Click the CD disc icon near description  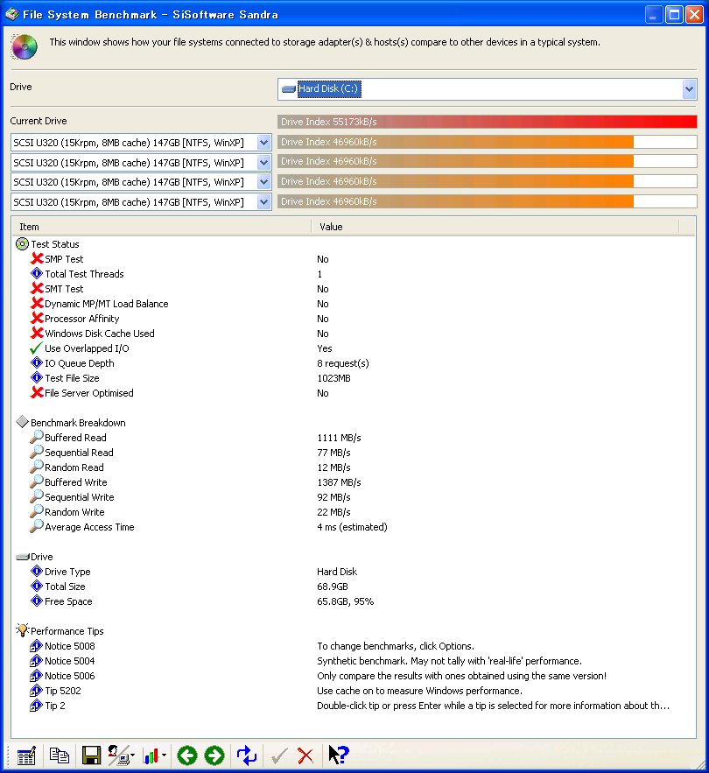(x=24, y=46)
